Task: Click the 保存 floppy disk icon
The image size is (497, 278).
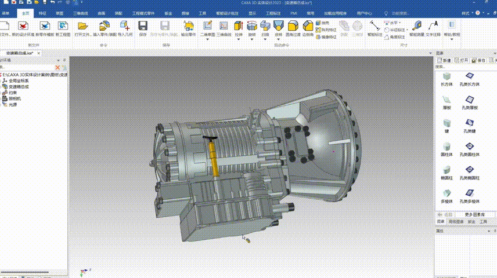Action: 143,25
